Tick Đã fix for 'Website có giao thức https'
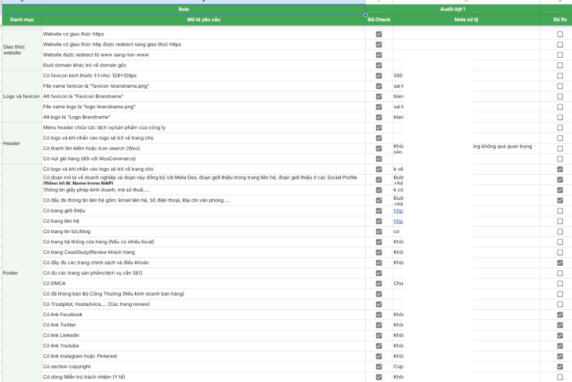 (560, 34)
